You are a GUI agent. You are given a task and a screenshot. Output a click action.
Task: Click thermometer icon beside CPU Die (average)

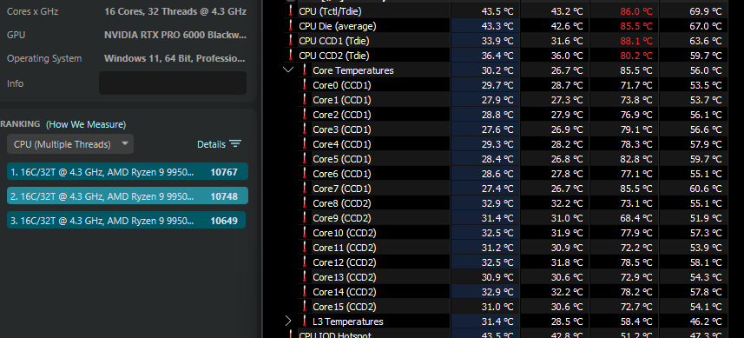291,26
